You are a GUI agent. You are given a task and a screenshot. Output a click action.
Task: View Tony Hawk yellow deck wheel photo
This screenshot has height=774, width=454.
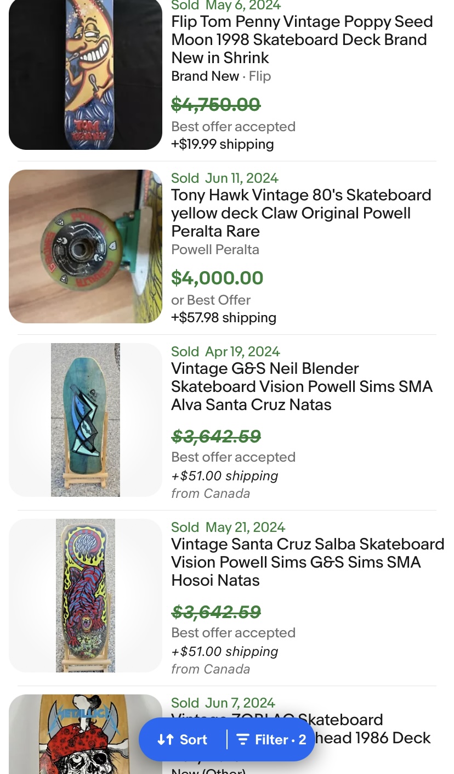(86, 246)
